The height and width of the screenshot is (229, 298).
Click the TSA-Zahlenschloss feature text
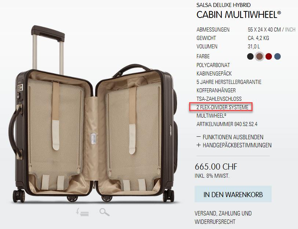[219, 99]
